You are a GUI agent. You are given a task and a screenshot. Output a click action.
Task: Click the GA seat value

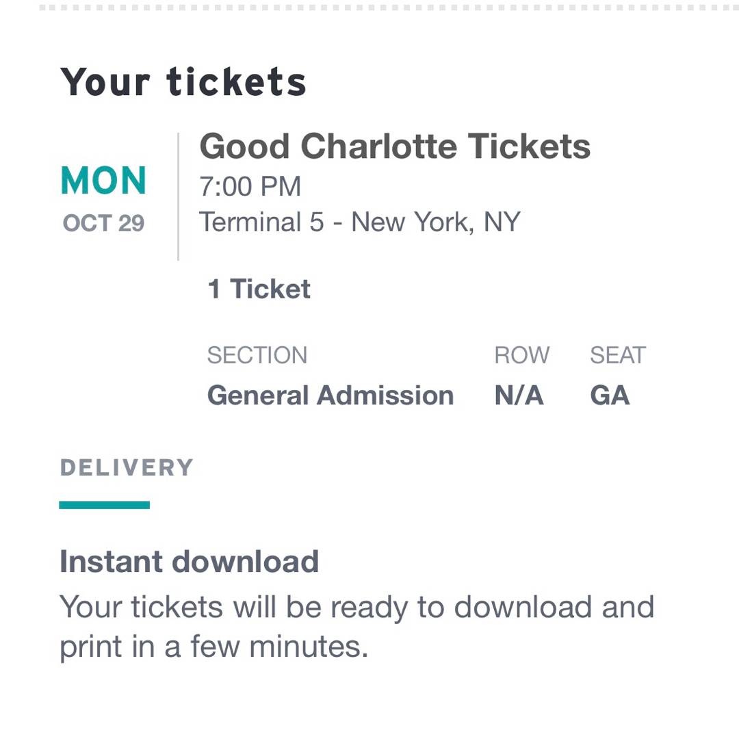610,396
